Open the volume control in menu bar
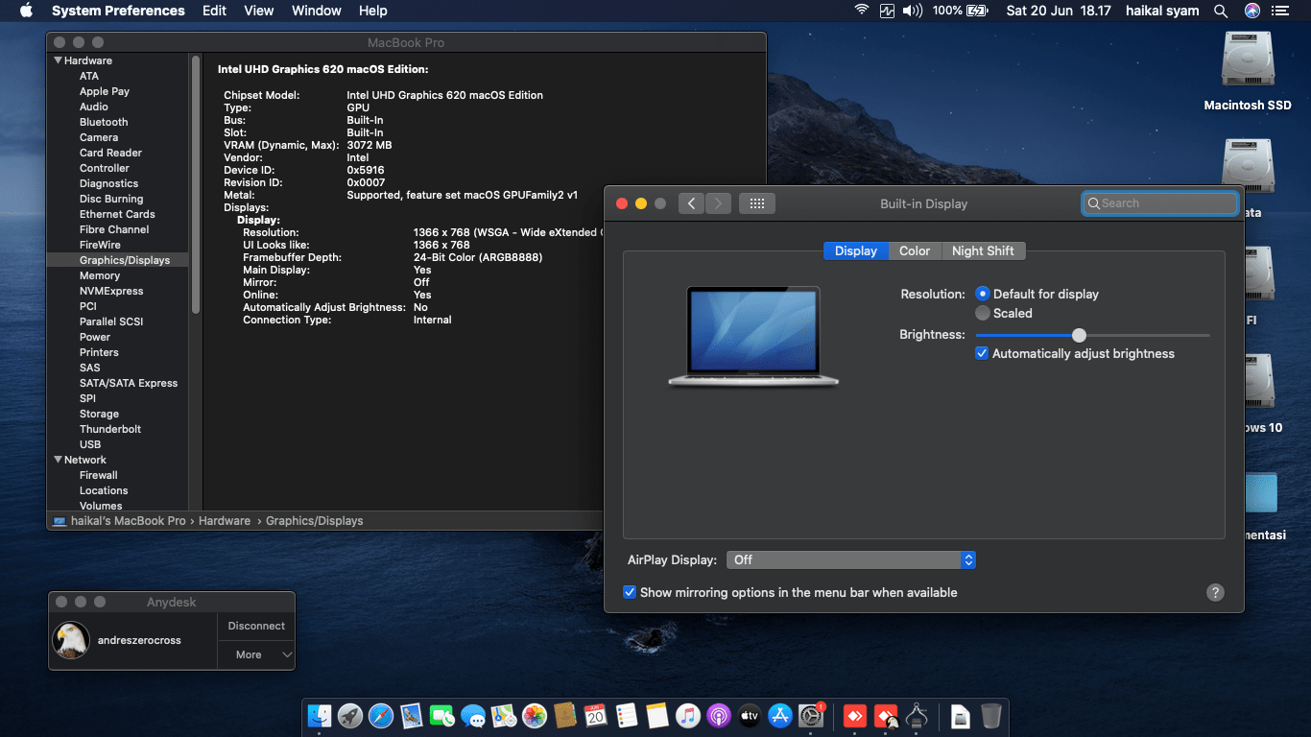The width and height of the screenshot is (1311, 737). click(912, 11)
